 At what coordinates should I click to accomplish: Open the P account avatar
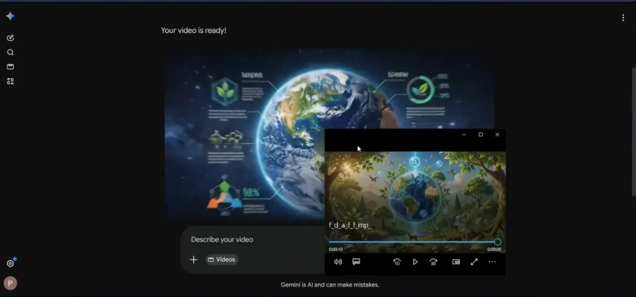tap(10, 283)
